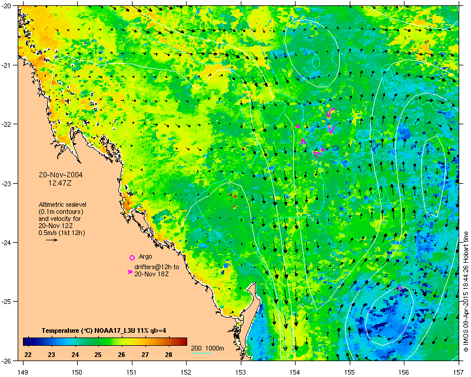Click the latitude axis label -20
This screenshot has height=377, width=471.
[x=7, y=6]
